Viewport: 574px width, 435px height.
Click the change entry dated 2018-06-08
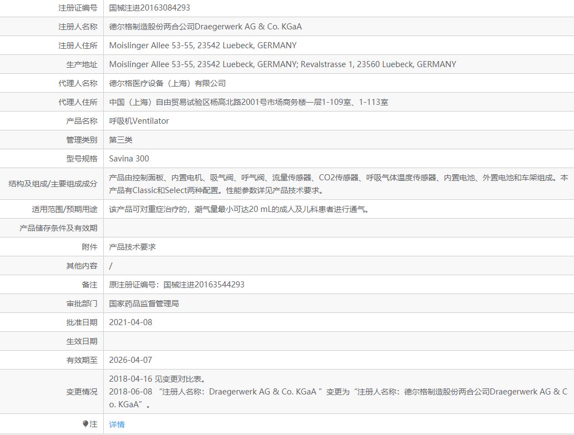coord(338,398)
